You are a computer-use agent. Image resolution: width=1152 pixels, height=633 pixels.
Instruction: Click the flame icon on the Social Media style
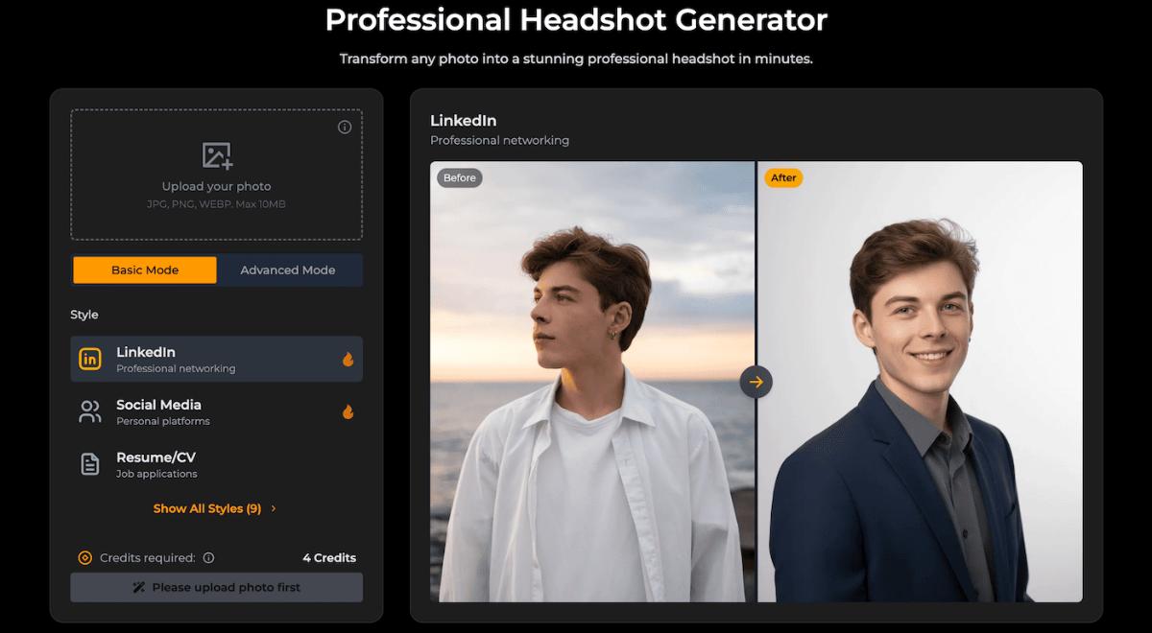tap(348, 410)
